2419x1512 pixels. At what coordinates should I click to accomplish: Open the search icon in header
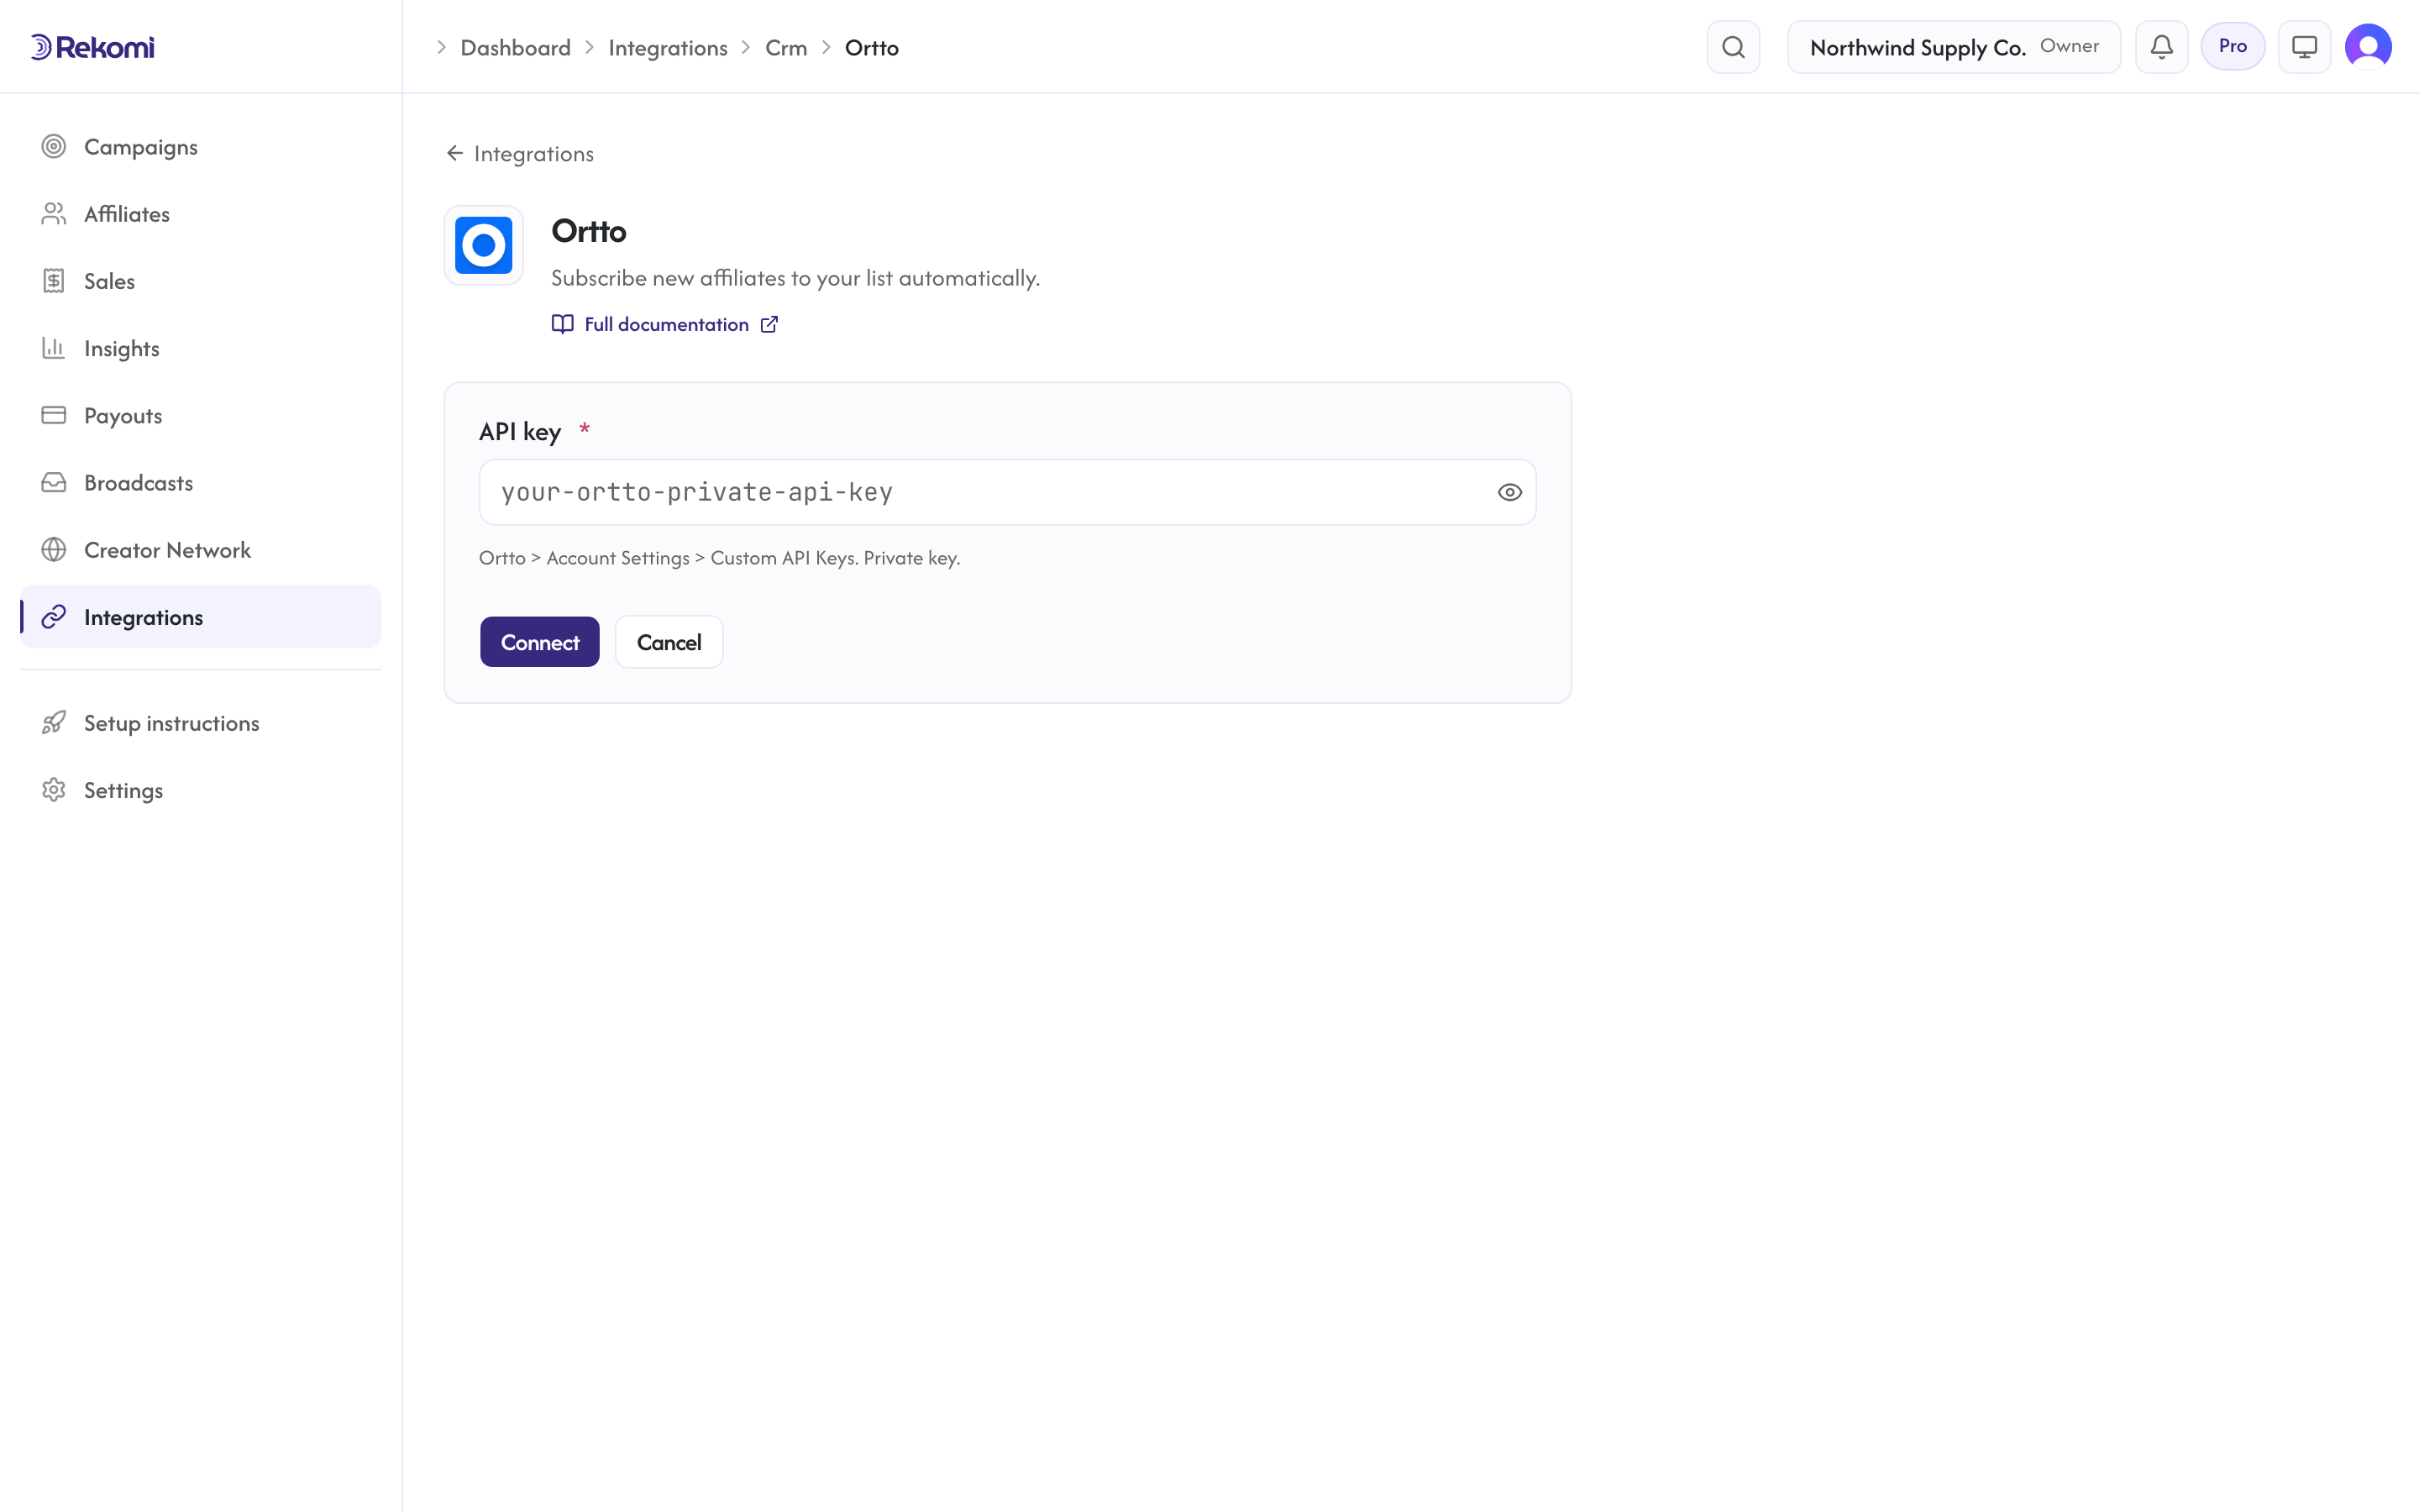click(1734, 47)
